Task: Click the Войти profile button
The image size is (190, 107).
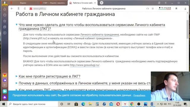Action: [5, 3]
